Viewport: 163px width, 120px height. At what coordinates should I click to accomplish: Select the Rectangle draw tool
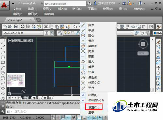click(3, 62)
